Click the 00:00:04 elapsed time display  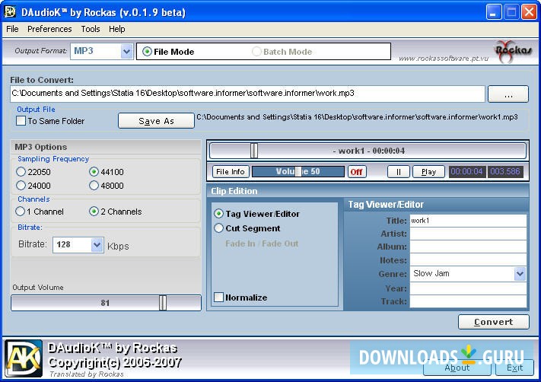coord(467,171)
